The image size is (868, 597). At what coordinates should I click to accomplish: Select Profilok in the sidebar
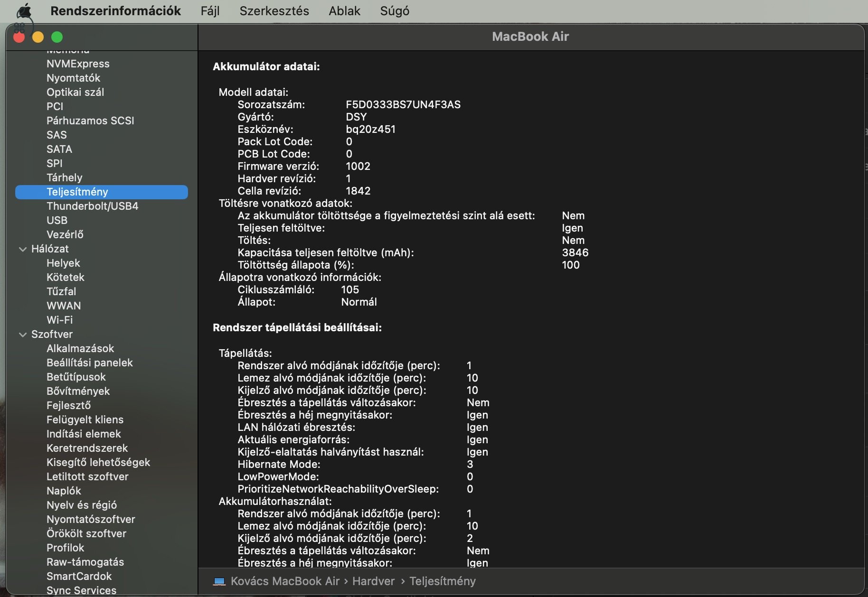click(x=65, y=548)
